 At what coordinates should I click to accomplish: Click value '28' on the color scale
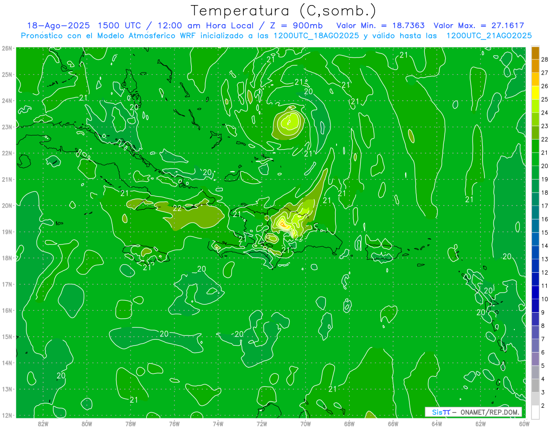(x=545, y=59)
